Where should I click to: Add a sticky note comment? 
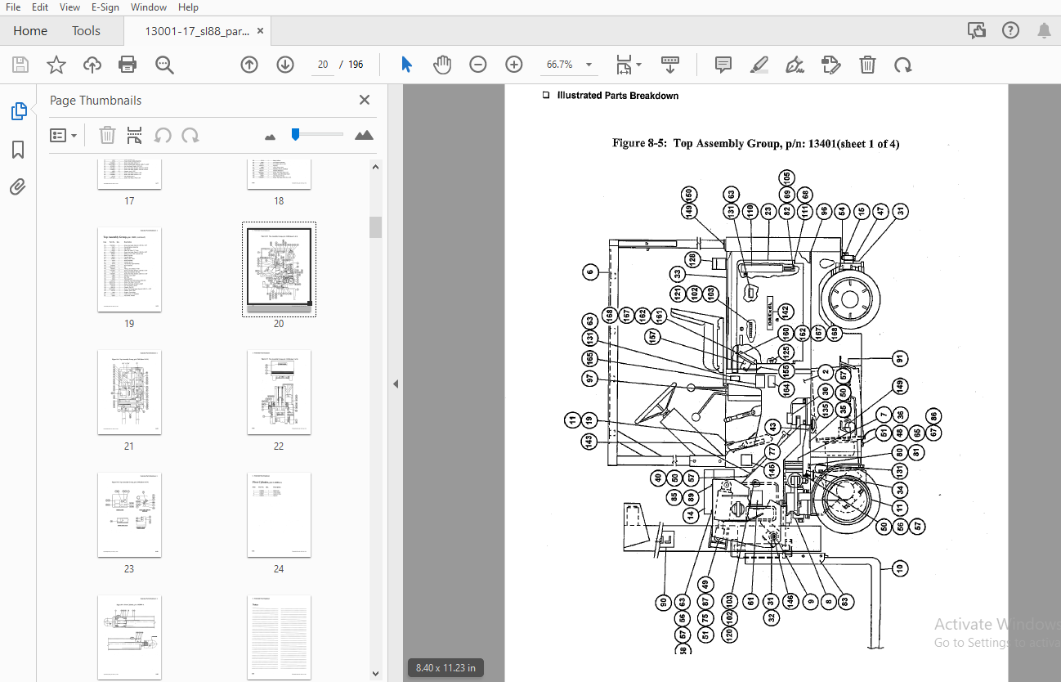pyautogui.click(x=723, y=65)
